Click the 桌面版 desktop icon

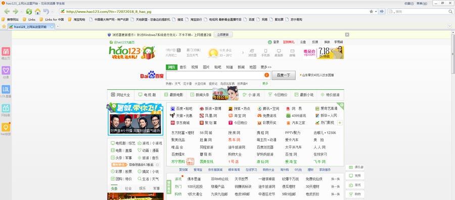click(x=279, y=53)
